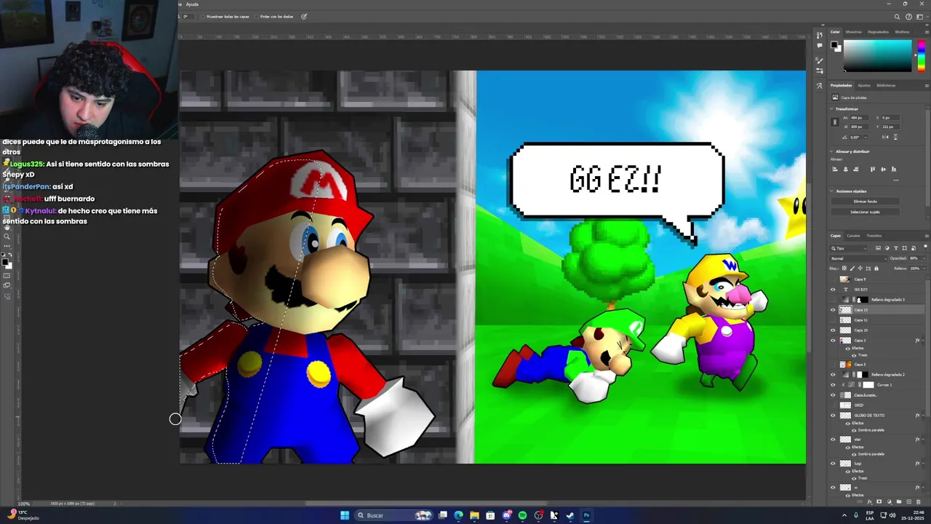
Task: Create new fill or adjustment layer
Action: (889, 501)
